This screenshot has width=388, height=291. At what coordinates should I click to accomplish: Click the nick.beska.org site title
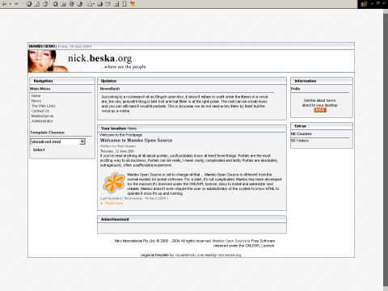(x=100, y=58)
